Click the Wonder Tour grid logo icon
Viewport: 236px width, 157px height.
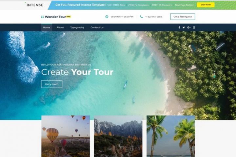tap(42, 17)
